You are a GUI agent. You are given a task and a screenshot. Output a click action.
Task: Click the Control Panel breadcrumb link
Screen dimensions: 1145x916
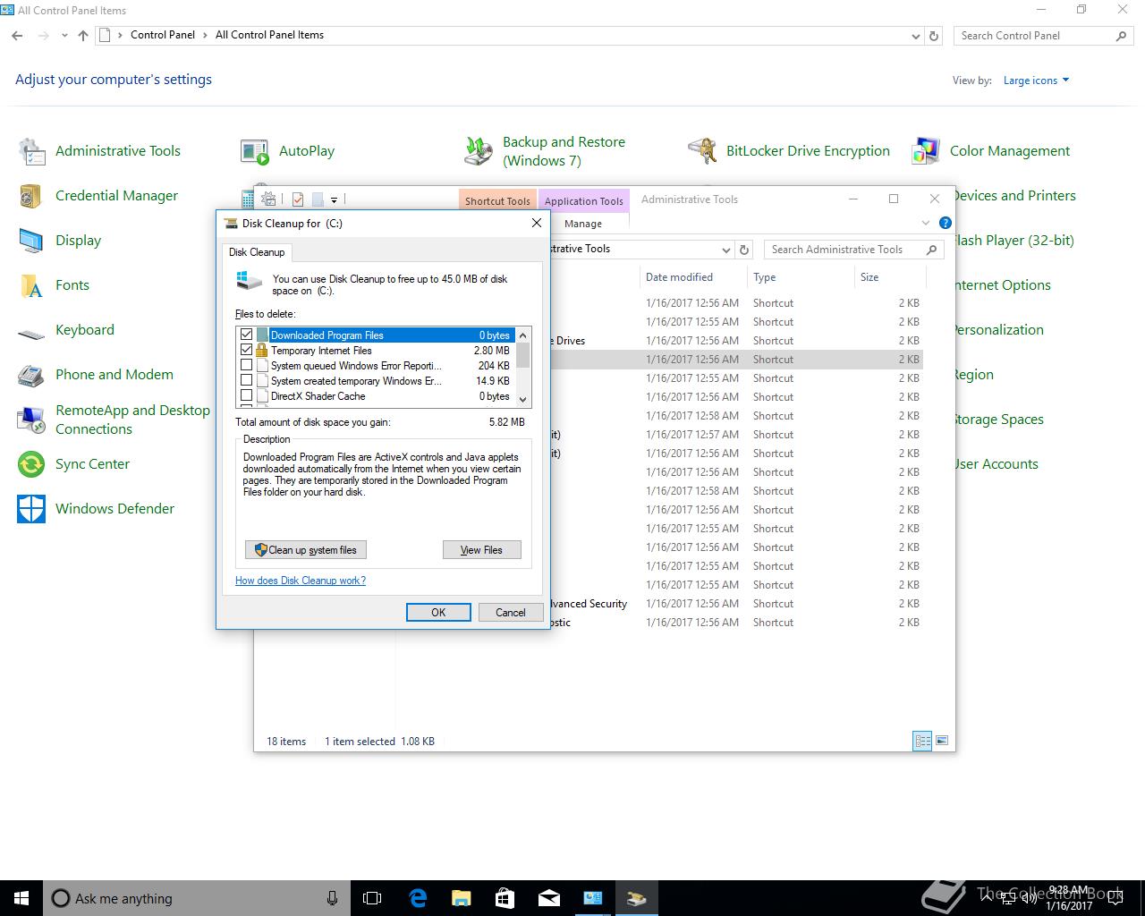[163, 35]
